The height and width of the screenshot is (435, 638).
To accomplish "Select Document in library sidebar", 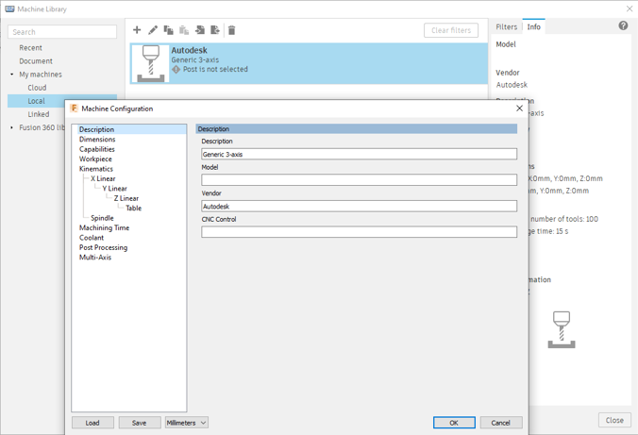I will point(36,61).
